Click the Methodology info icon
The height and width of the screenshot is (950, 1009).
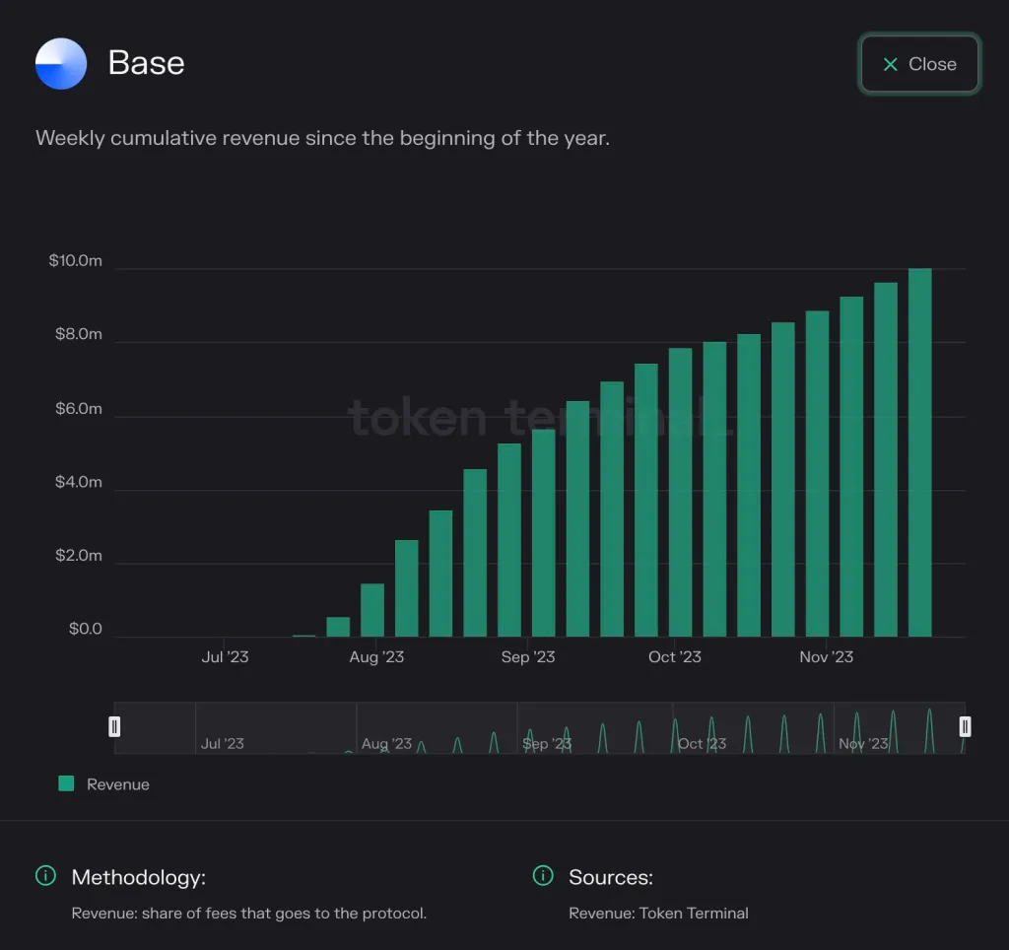45,876
